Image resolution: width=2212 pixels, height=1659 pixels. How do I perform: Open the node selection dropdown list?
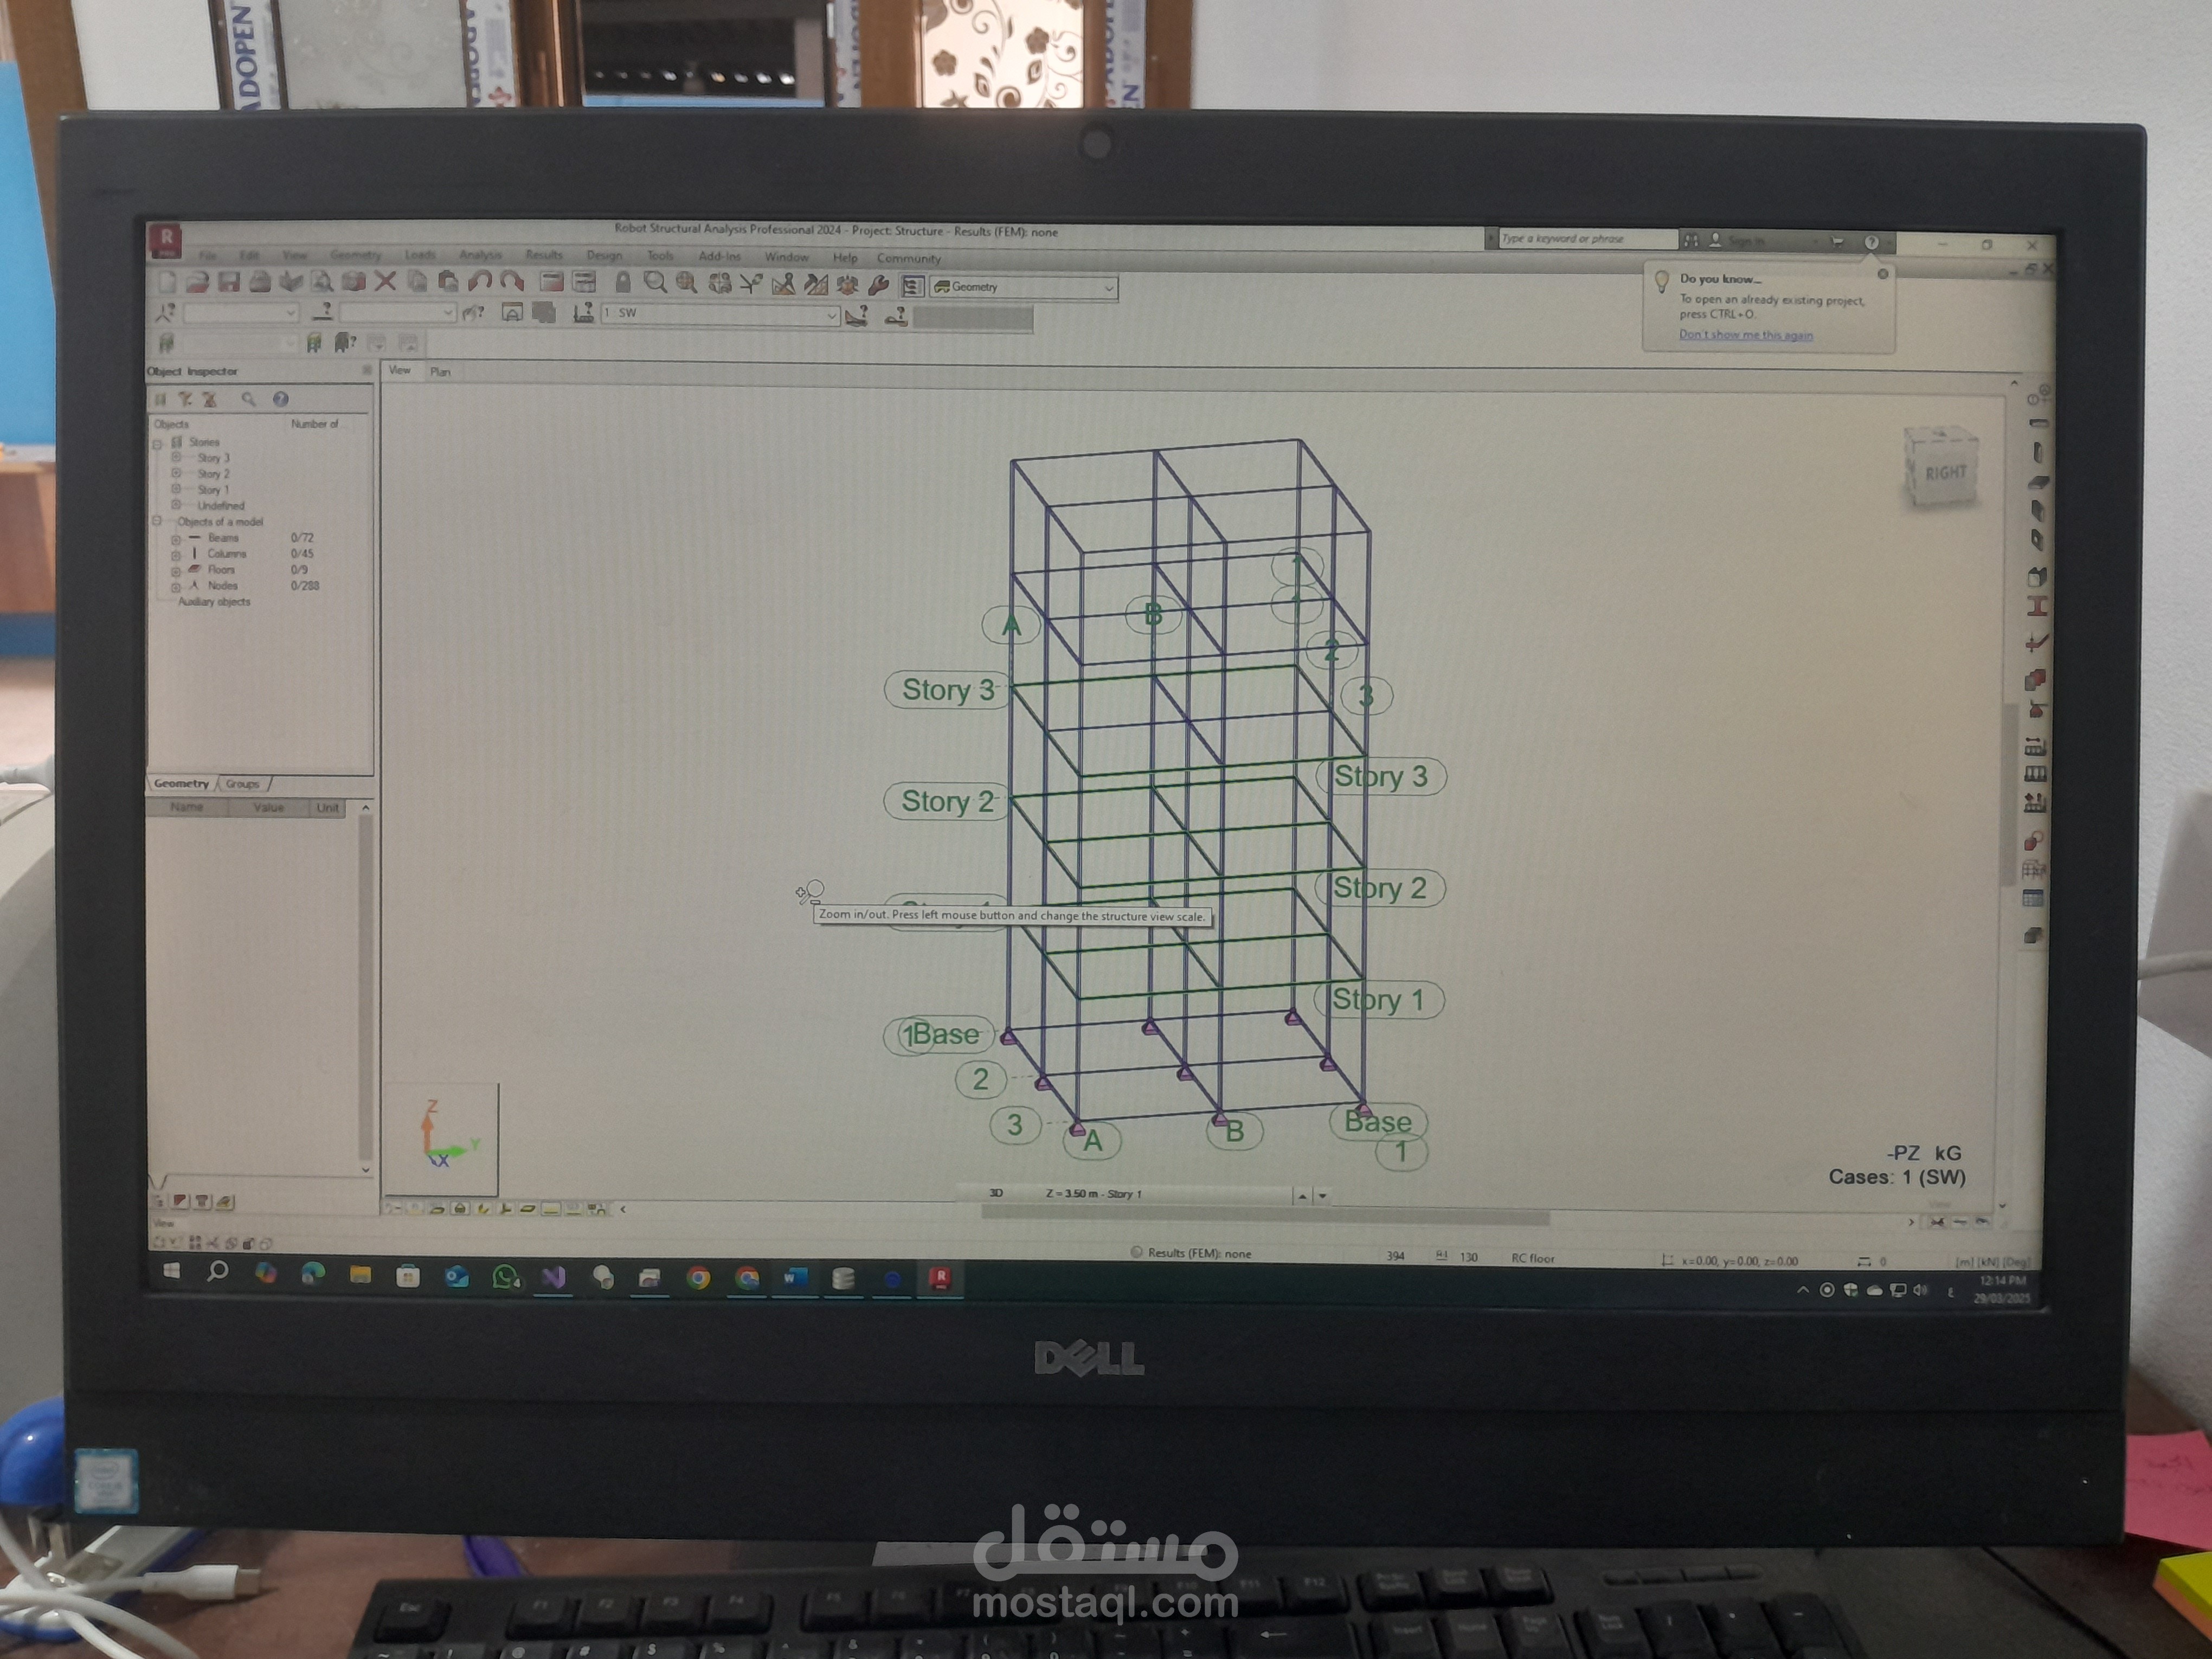[291, 313]
